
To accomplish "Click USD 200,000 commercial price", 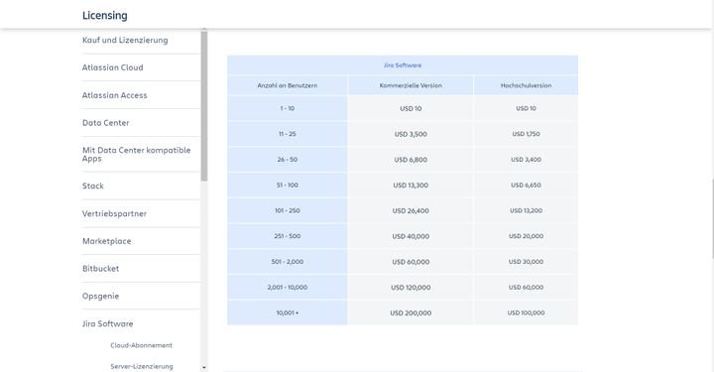I will [411, 312].
